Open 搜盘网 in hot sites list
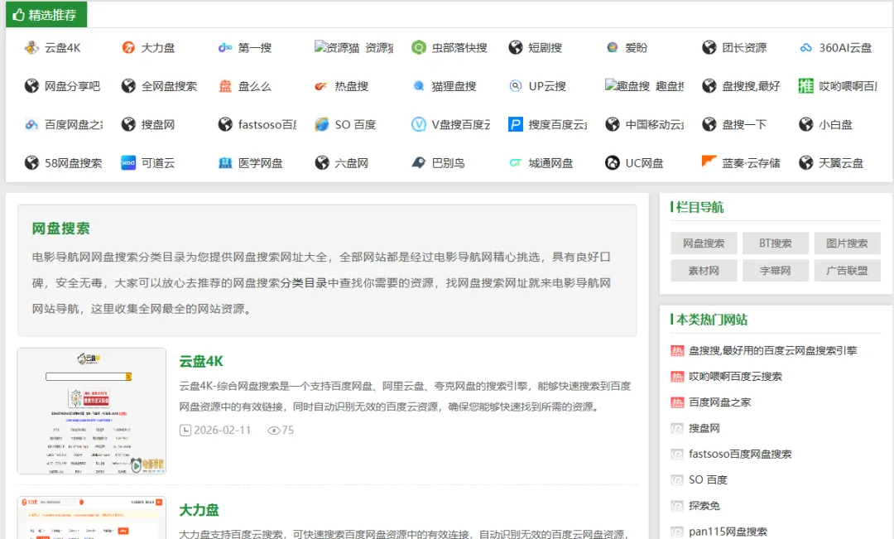 click(704, 428)
